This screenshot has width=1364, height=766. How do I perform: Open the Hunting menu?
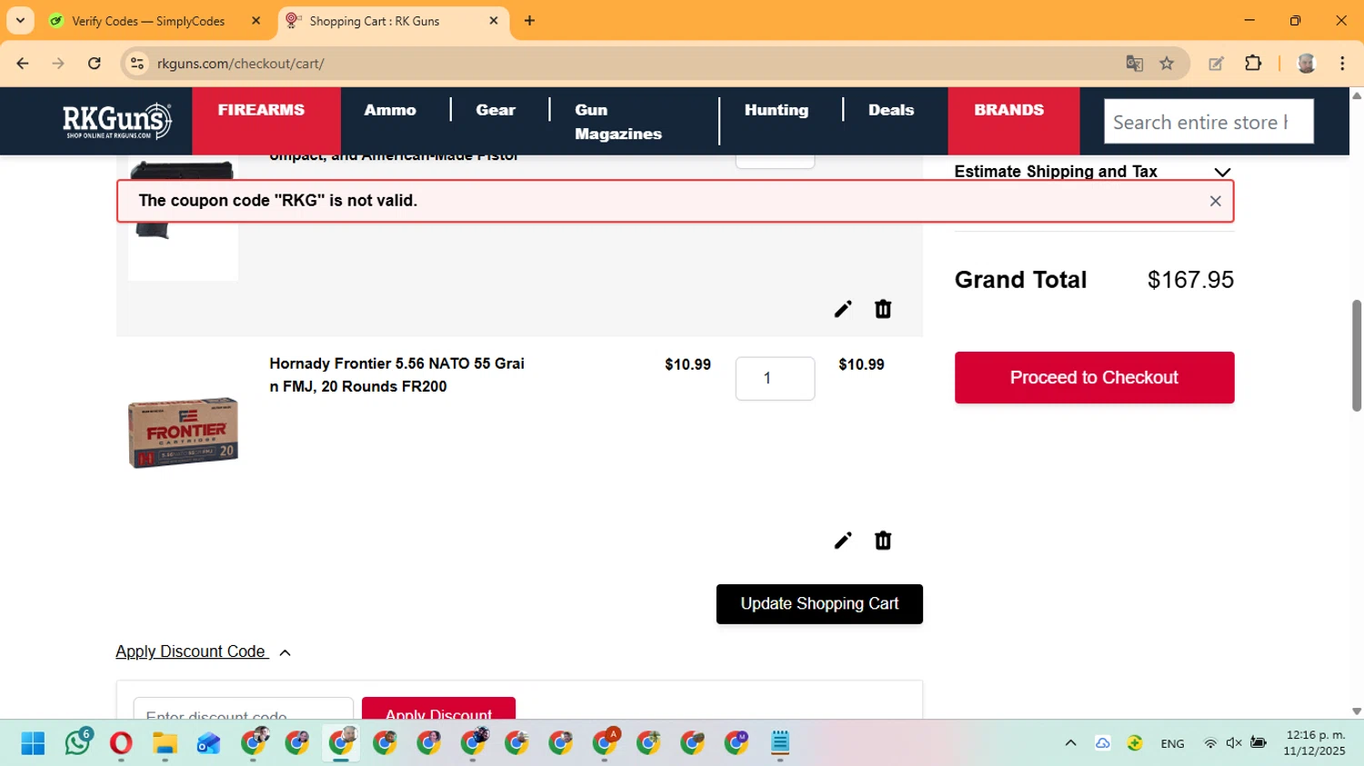(x=776, y=110)
